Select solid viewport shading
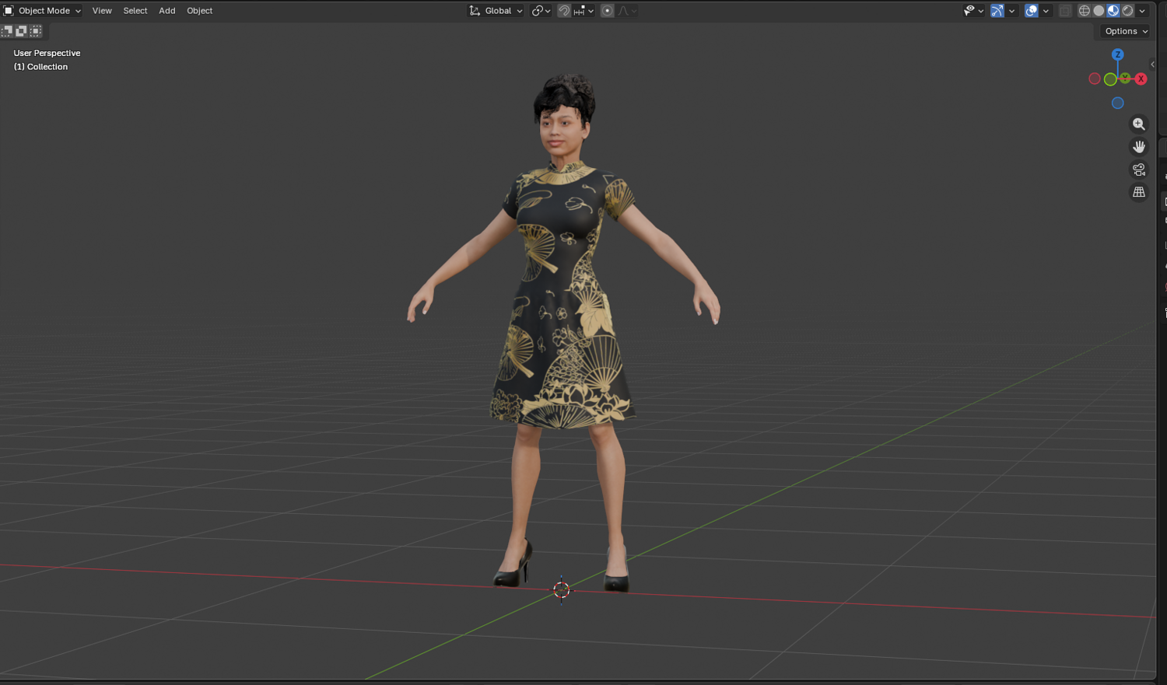This screenshot has height=685, width=1167. 1099,11
